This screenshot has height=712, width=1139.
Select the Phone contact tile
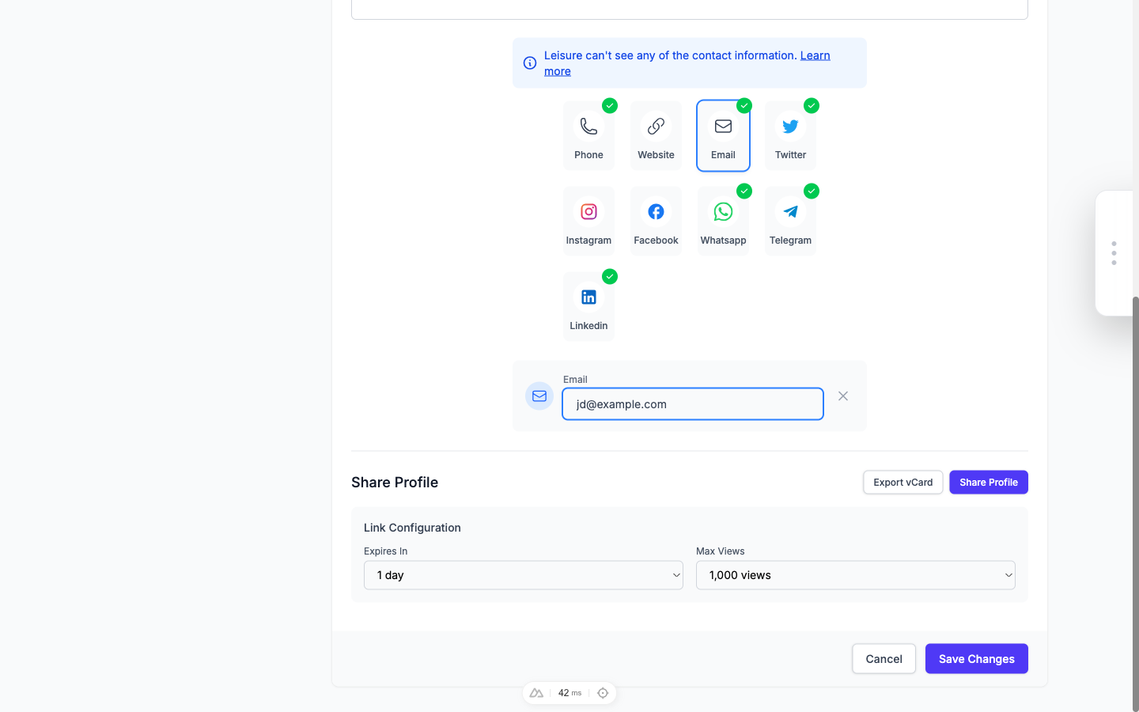588,135
